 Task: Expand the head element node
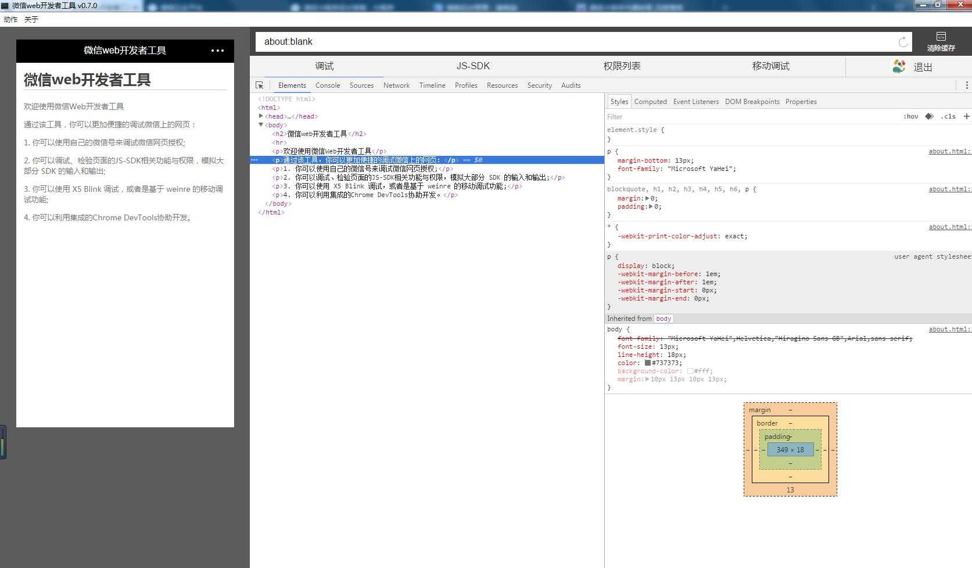tap(261, 116)
